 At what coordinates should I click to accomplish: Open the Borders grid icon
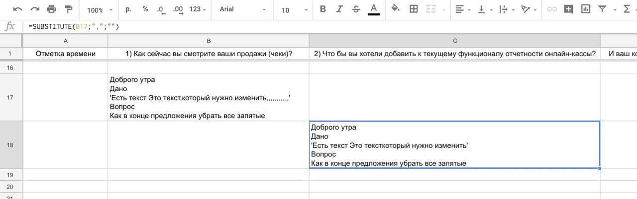(x=414, y=9)
